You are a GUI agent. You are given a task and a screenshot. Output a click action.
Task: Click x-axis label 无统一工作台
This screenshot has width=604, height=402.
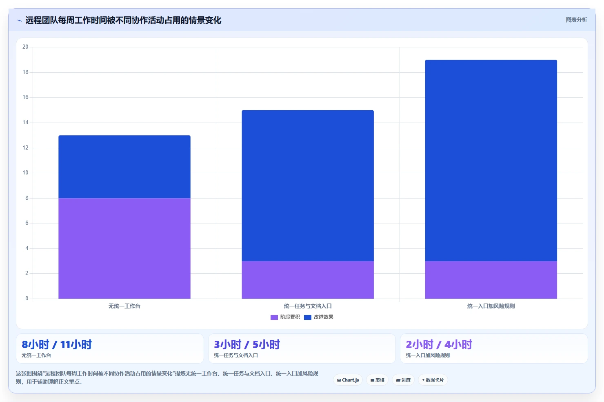(x=124, y=306)
